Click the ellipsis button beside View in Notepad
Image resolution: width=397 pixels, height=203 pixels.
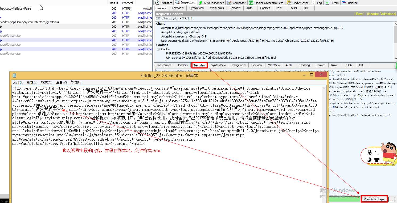pyautogui.click(x=391, y=199)
